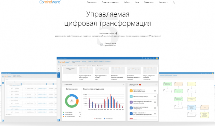215x126 pixels.
Task: Select the Диаграммы tab in center window
Action: [x=70, y=66]
